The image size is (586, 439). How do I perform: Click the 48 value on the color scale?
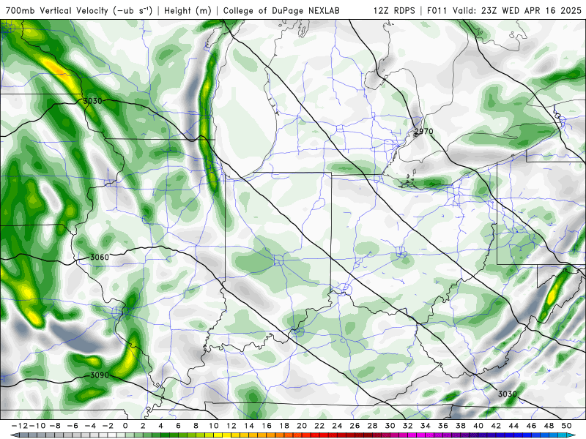tap(549, 426)
